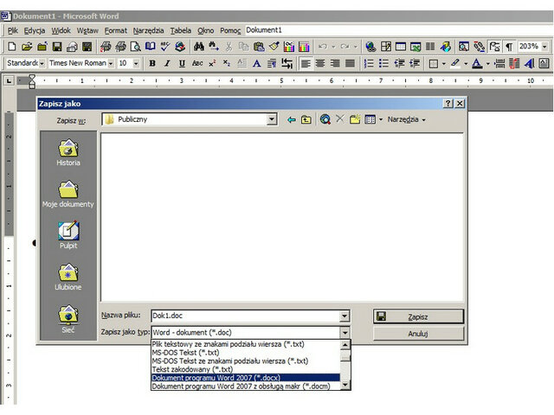
Task: Click the file type list scroll down arrow
Action: point(345,385)
